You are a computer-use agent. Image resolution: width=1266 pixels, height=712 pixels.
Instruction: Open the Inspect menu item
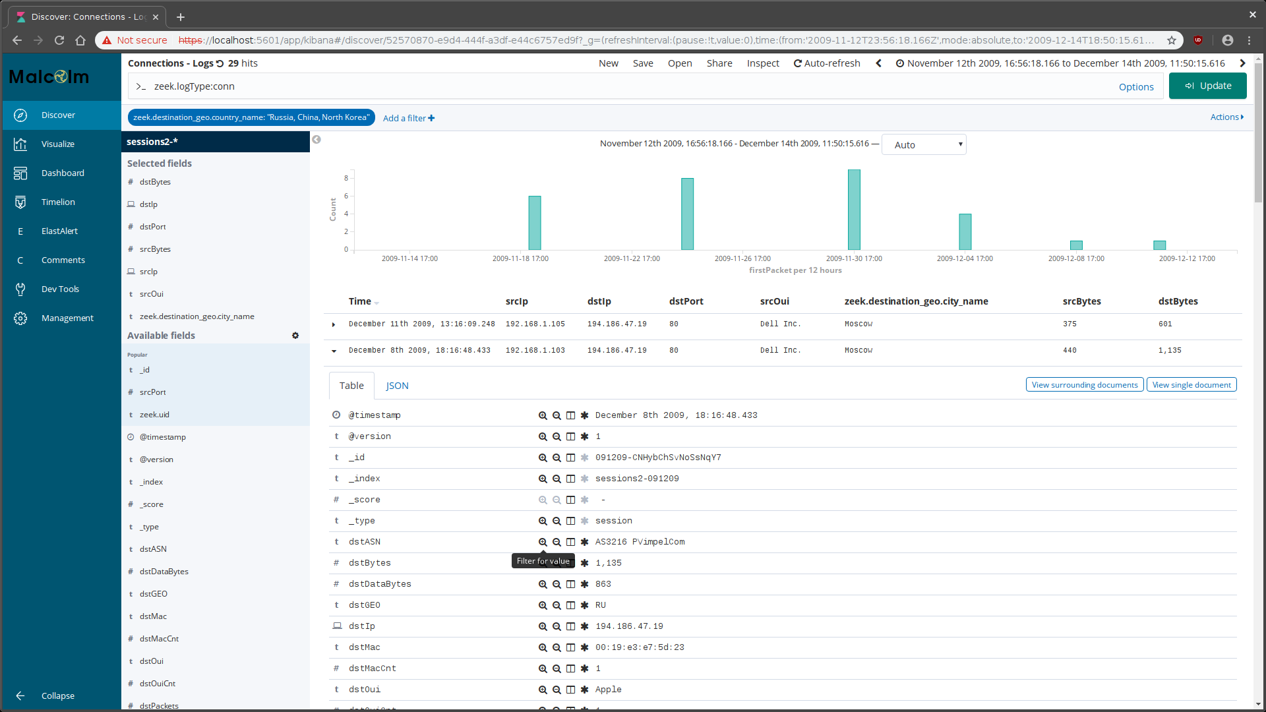(763, 63)
